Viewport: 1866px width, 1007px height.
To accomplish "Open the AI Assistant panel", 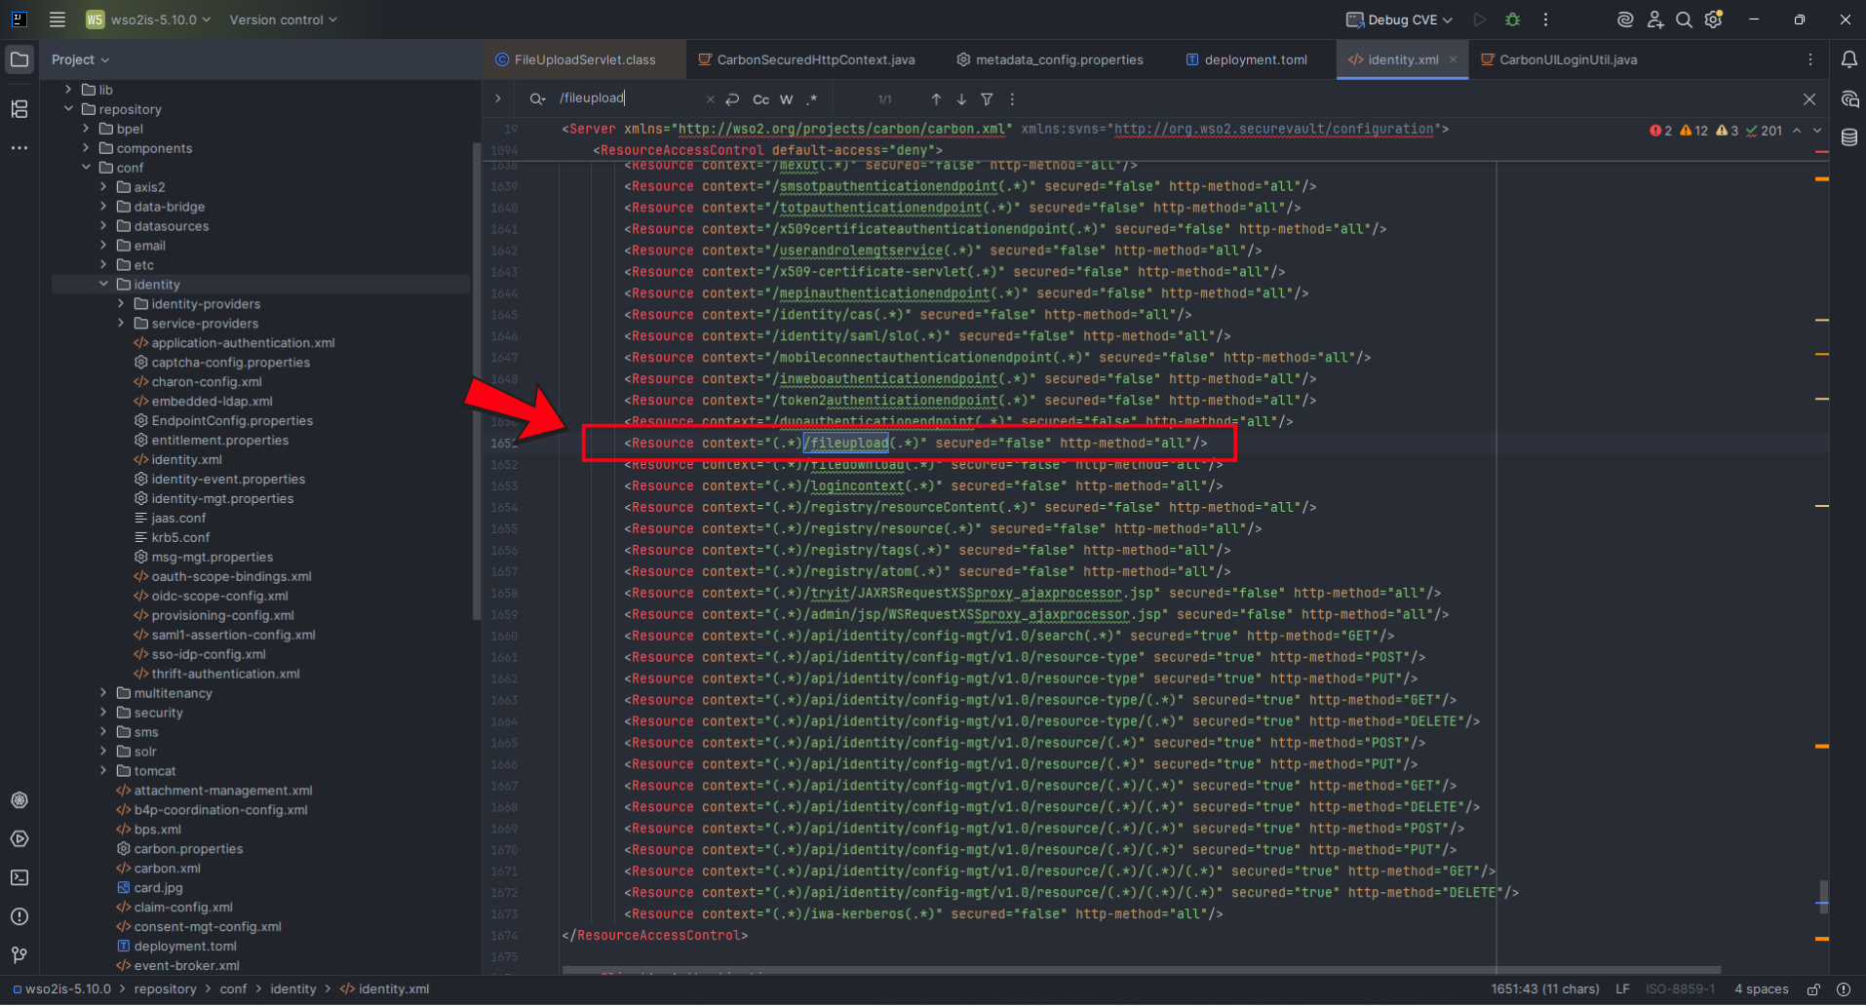I will tap(1624, 19).
